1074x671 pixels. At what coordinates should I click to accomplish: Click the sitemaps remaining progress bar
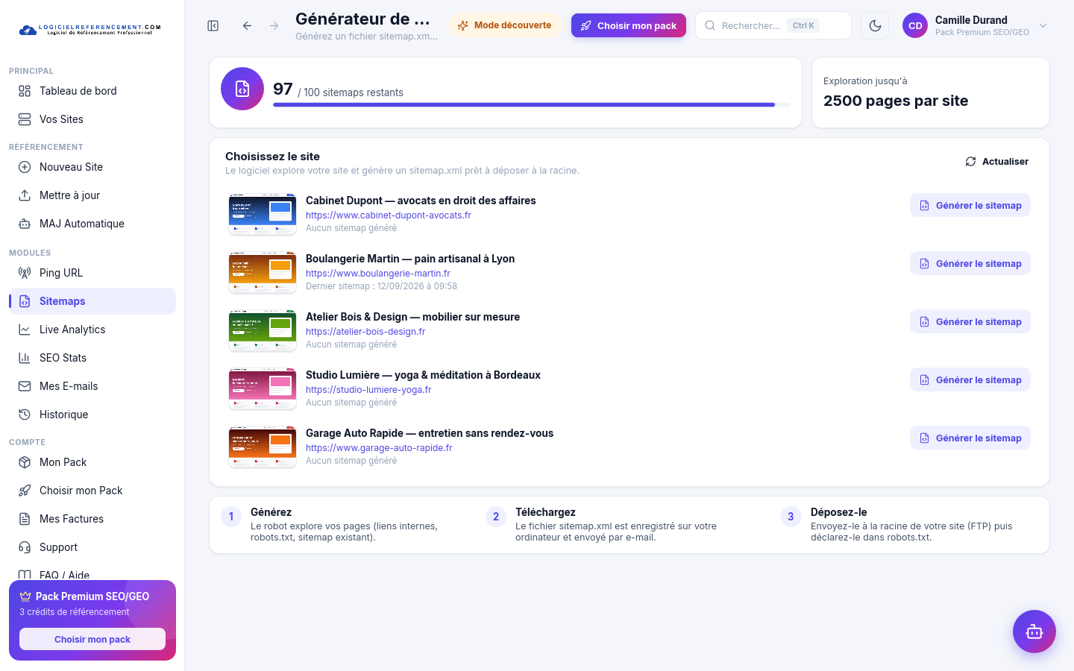pyautogui.click(x=532, y=105)
